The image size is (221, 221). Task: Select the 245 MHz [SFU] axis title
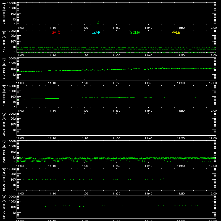coord(4,14)
